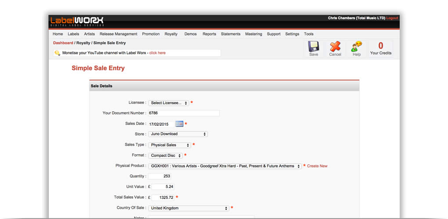The height and width of the screenshot is (219, 448).
Task: Click the Simple Sale Entry page heading
Action: pos(98,68)
